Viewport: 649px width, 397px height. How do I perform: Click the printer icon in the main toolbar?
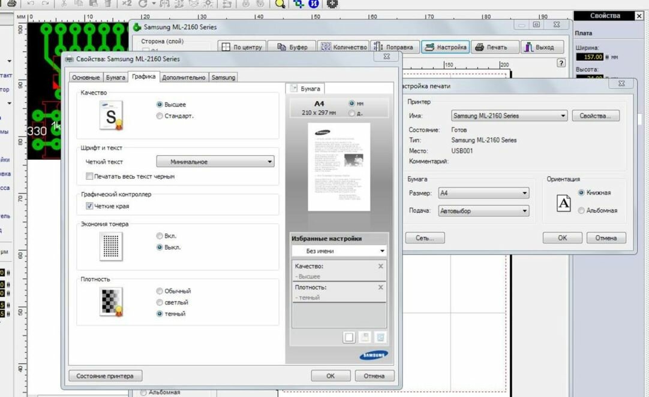pos(11,4)
